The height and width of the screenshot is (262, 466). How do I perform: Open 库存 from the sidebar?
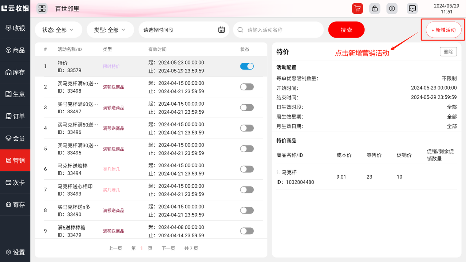(x=15, y=72)
